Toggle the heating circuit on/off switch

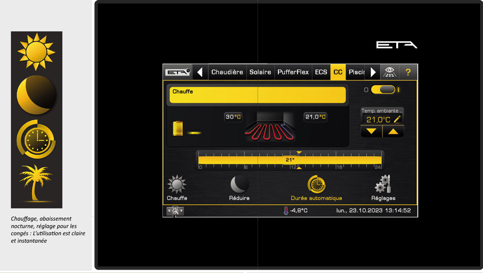[382, 90]
